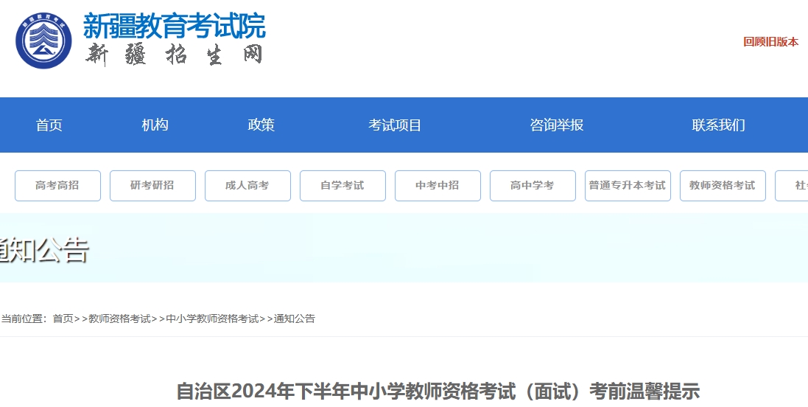
Task: Click the 自学考试 button
Action: point(342,186)
